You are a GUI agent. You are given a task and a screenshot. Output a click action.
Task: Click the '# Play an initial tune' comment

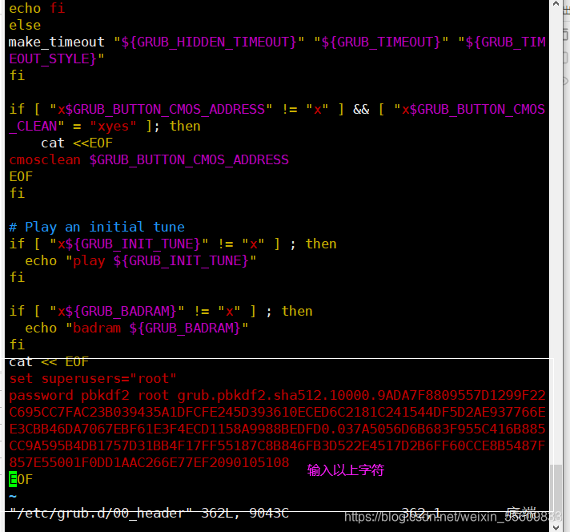click(x=97, y=227)
